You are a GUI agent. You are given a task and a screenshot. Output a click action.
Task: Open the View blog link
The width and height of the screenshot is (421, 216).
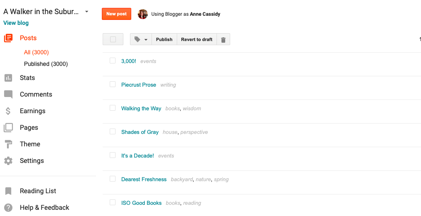[16, 23]
